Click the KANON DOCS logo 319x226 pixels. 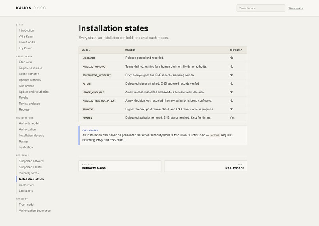click(31, 8)
